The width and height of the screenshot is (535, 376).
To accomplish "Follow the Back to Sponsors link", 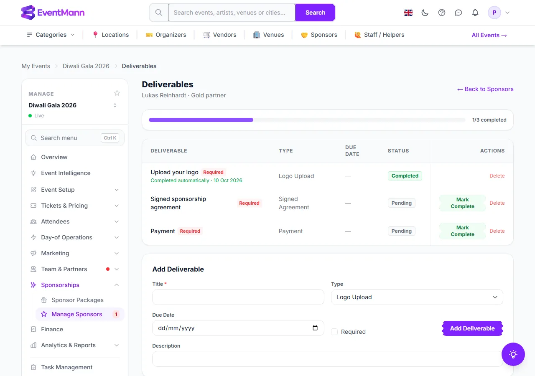I will (x=485, y=89).
